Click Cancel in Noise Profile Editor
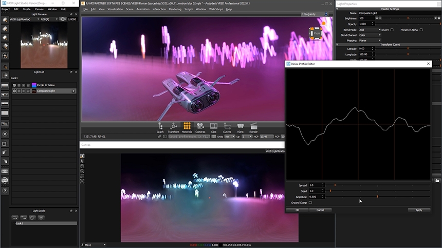Image resolution: width=442 pixels, height=248 pixels. [320, 210]
